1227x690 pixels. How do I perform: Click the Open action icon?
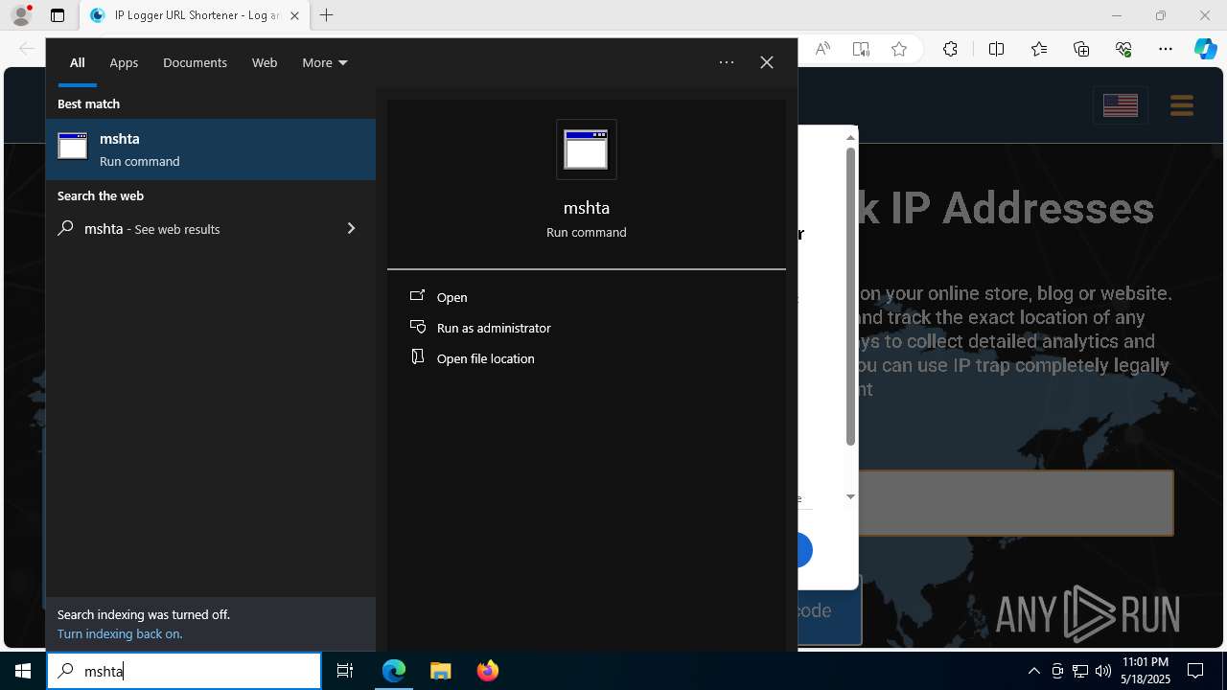417,297
